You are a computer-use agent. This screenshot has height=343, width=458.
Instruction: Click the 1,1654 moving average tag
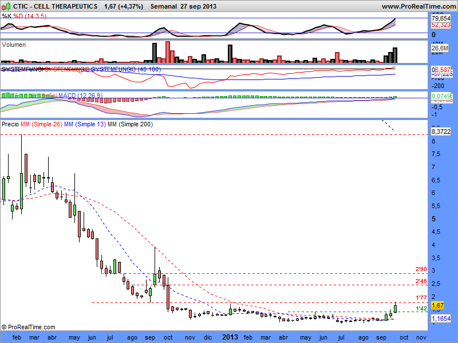(441, 318)
